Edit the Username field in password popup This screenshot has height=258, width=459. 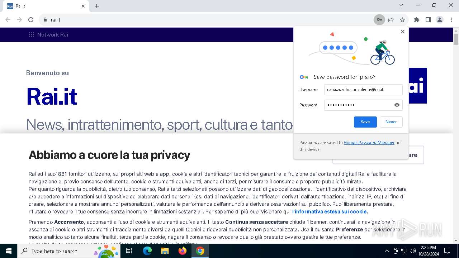tap(363, 90)
